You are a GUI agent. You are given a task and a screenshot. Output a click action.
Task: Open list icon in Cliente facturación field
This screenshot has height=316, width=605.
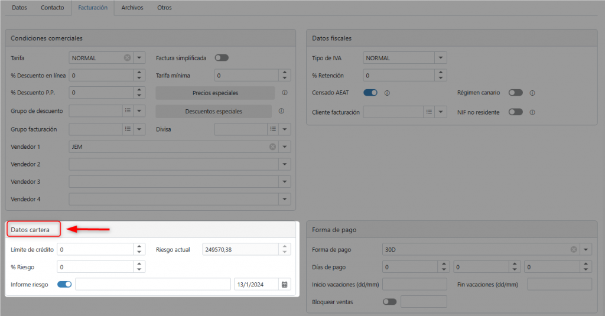(429, 112)
